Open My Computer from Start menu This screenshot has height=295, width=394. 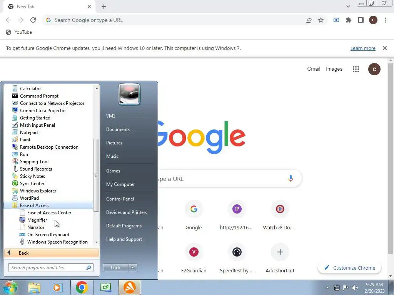pyautogui.click(x=120, y=184)
